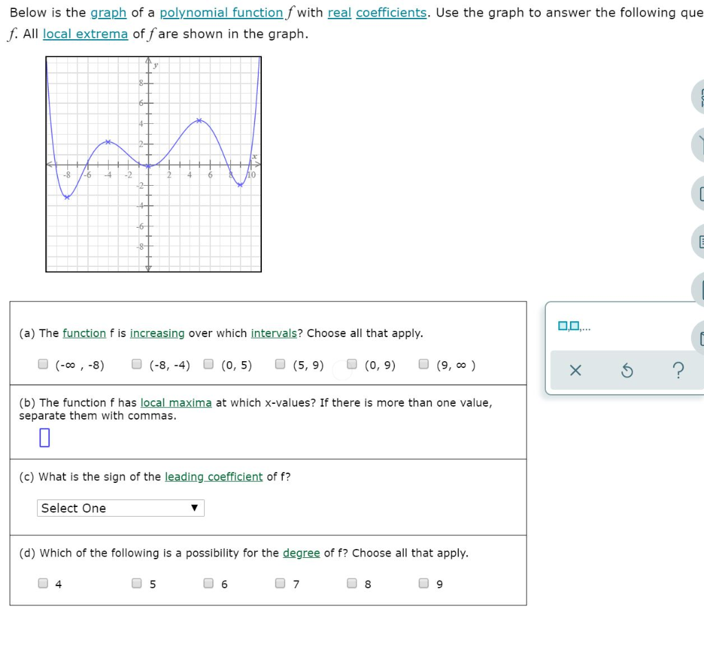Open help using the question mark icon
Viewport: 704px width, 646px height.
pyautogui.click(x=678, y=371)
